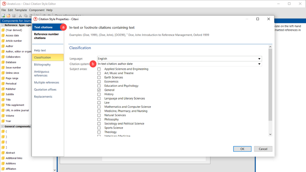Click the component icon beside Article number
Image resolution: width=306 pixels, height=172 pixels.
click(3, 41)
